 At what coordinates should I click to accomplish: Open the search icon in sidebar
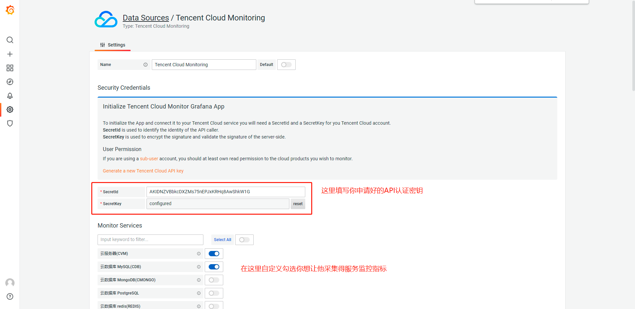pyautogui.click(x=10, y=40)
